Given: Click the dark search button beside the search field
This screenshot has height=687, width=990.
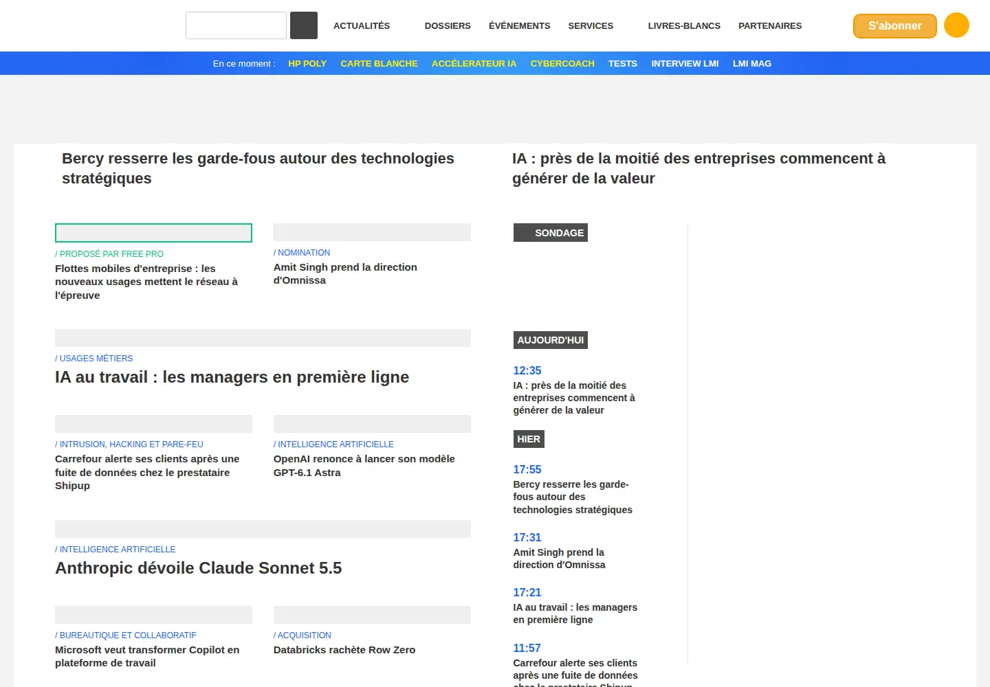Looking at the screenshot, I should click(304, 25).
